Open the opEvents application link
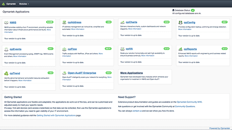The width and height of the screenshot is (232, 130). tap(16, 49)
